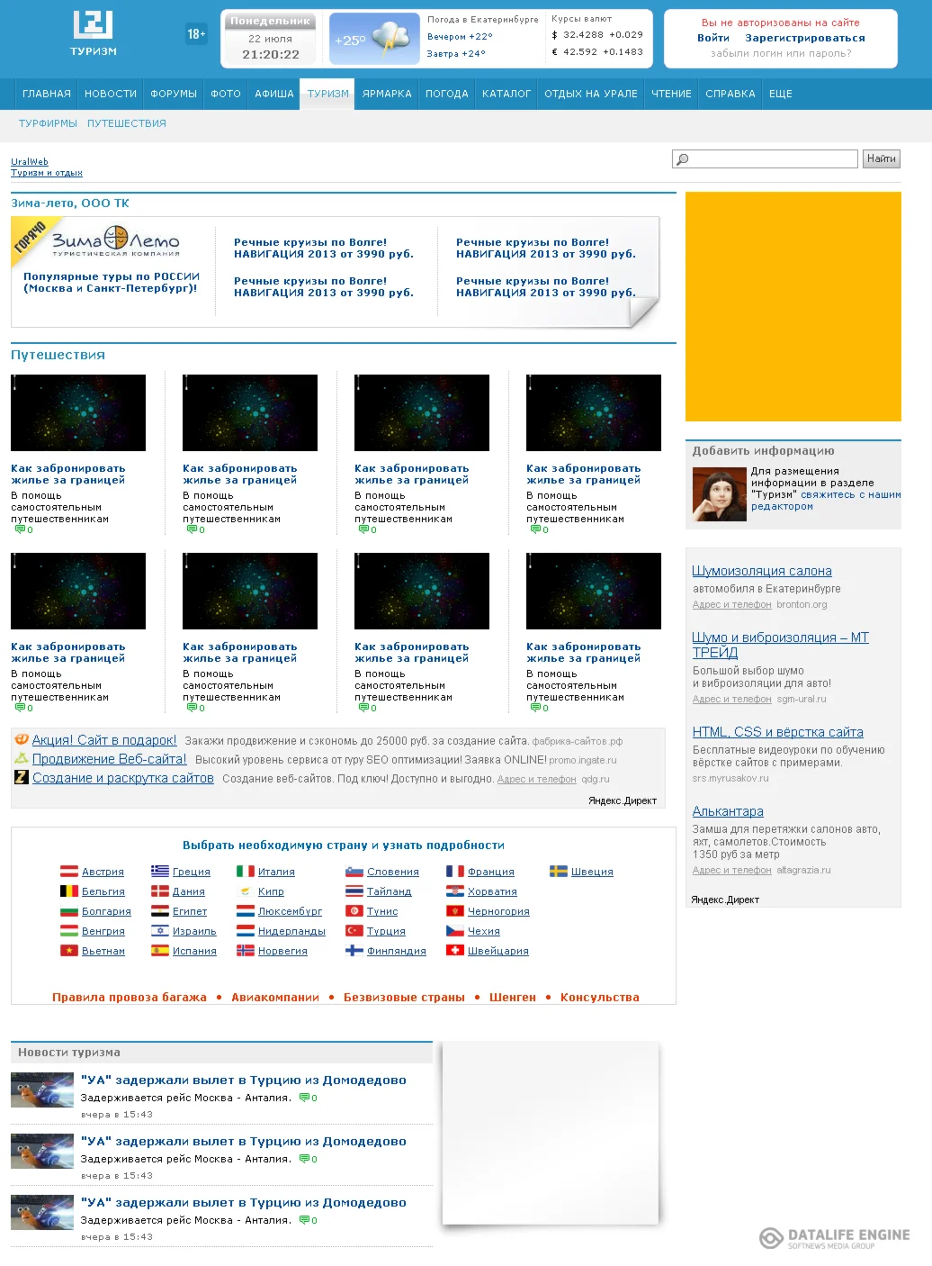Click the Шенген link

tap(513, 997)
